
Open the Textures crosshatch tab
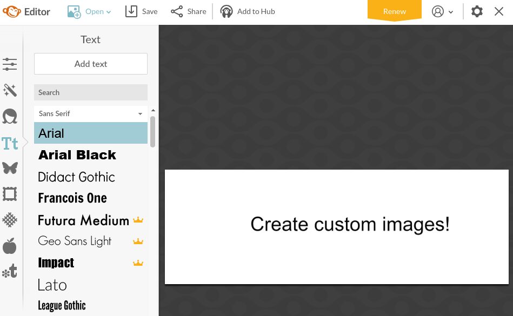[10, 220]
